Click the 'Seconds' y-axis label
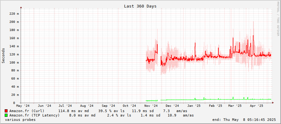Screen dimensions: 281x124 click(x=3, y=55)
